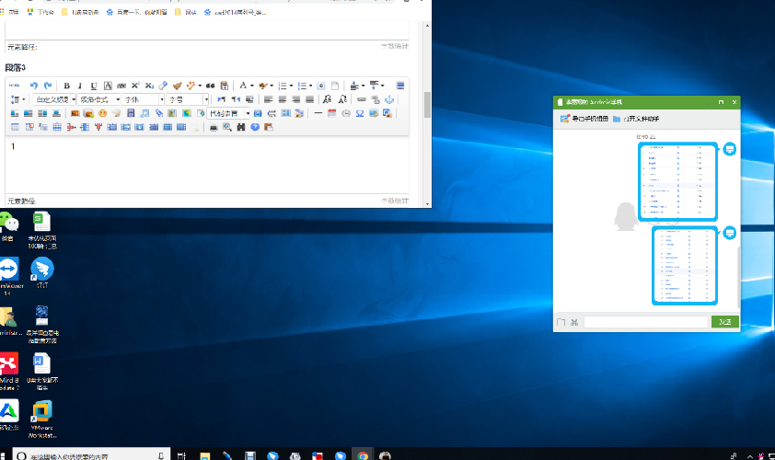Toggle superscript formatting

click(135, 86)
